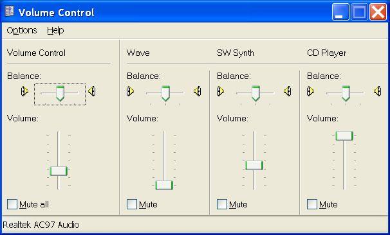Open the Options menu
Viewport: 390px width, 235px height.
[x=22, y=31]
